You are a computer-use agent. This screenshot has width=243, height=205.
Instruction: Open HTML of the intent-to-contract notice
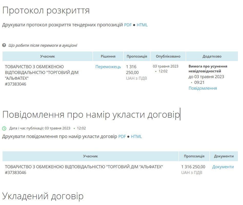(136, 137)
